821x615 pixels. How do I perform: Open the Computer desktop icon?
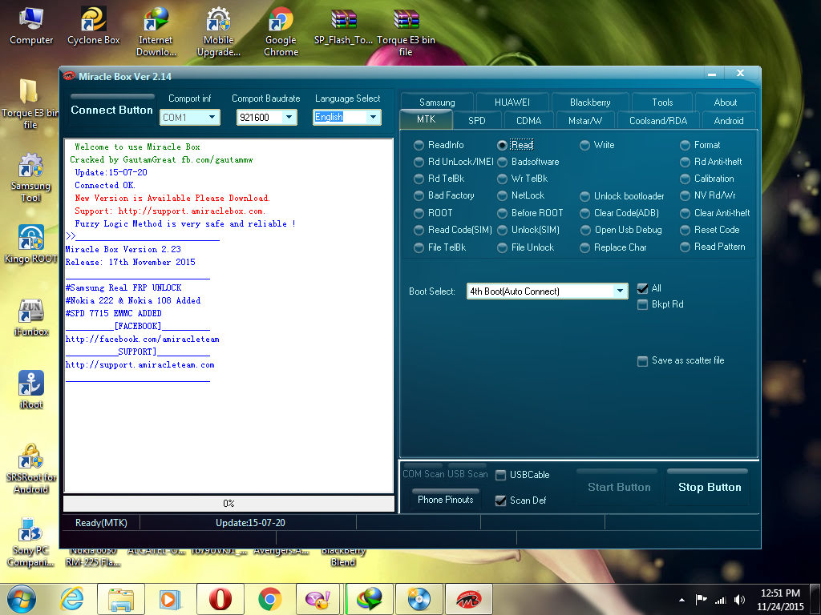point(31,26)
